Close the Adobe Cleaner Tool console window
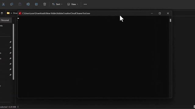Screen dimensions: 195x109 168,13
